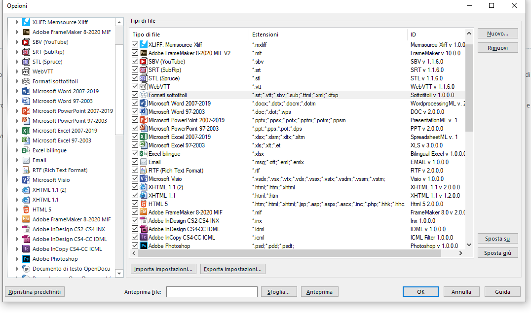Click the Annulla button
This screenshot has height=315, width=531.
pos(461,292)
